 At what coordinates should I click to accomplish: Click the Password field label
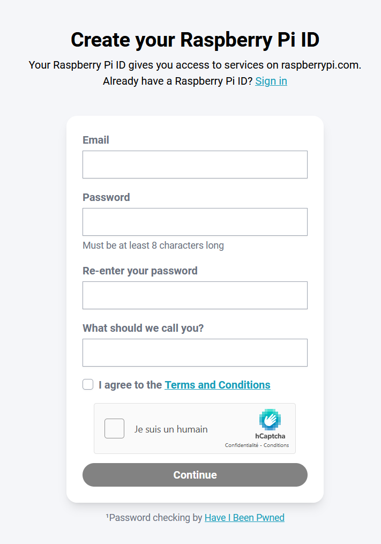pyautogui.click(x=106, y=197)
